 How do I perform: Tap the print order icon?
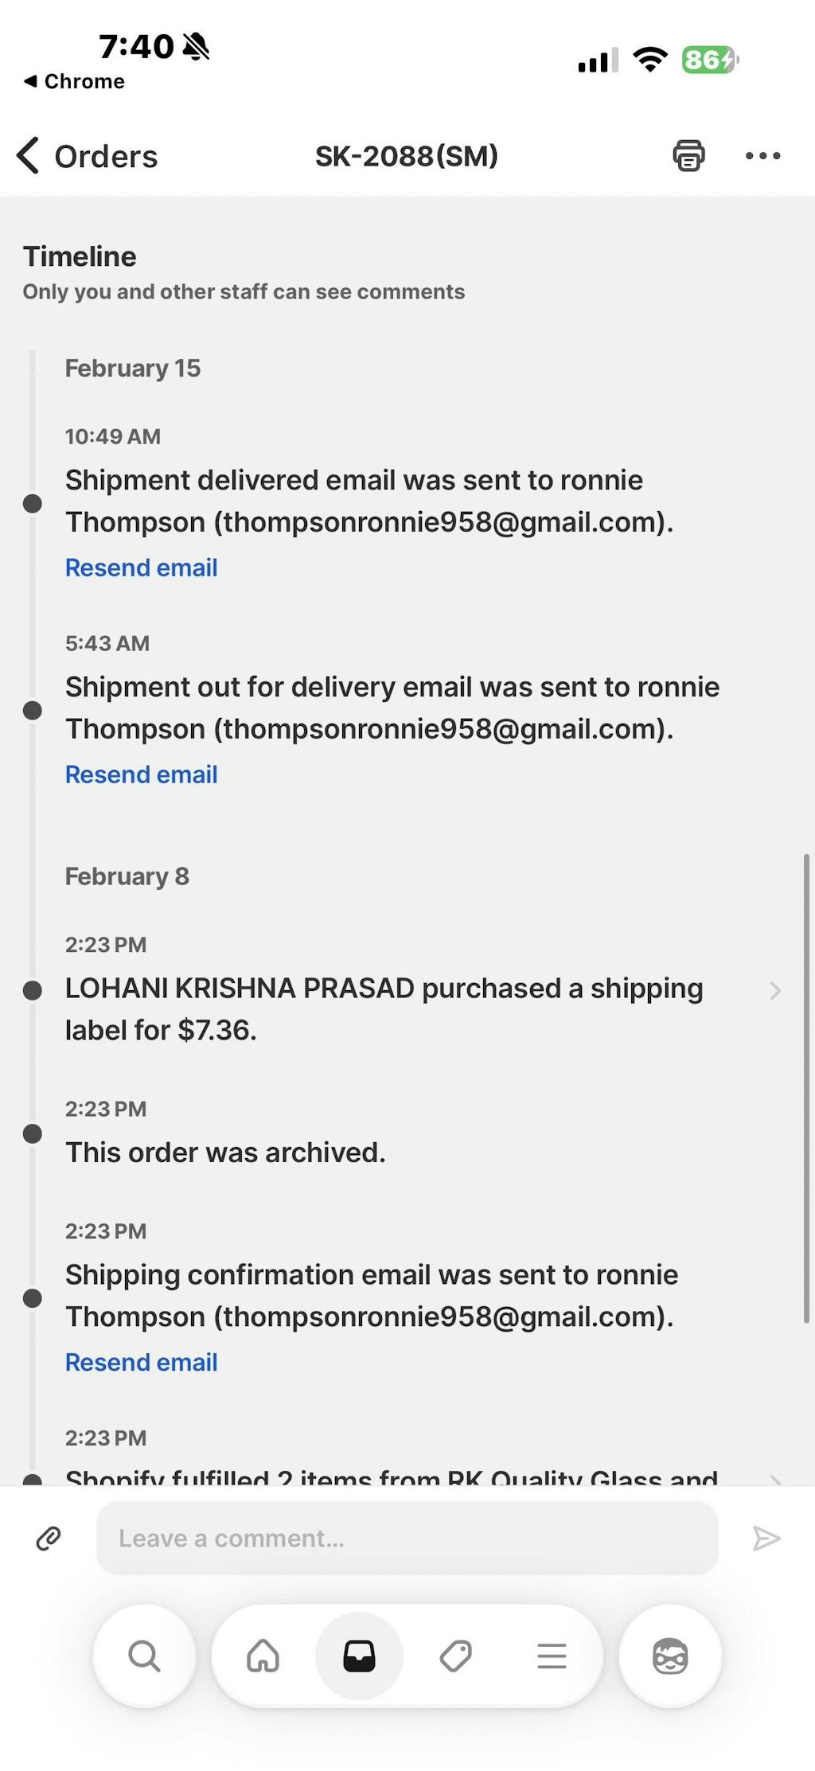pyautogui.click(x=688, y=155)
